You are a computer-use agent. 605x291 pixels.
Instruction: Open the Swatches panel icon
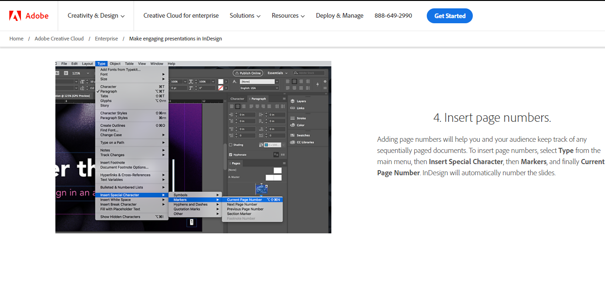(x=292, y=135)
